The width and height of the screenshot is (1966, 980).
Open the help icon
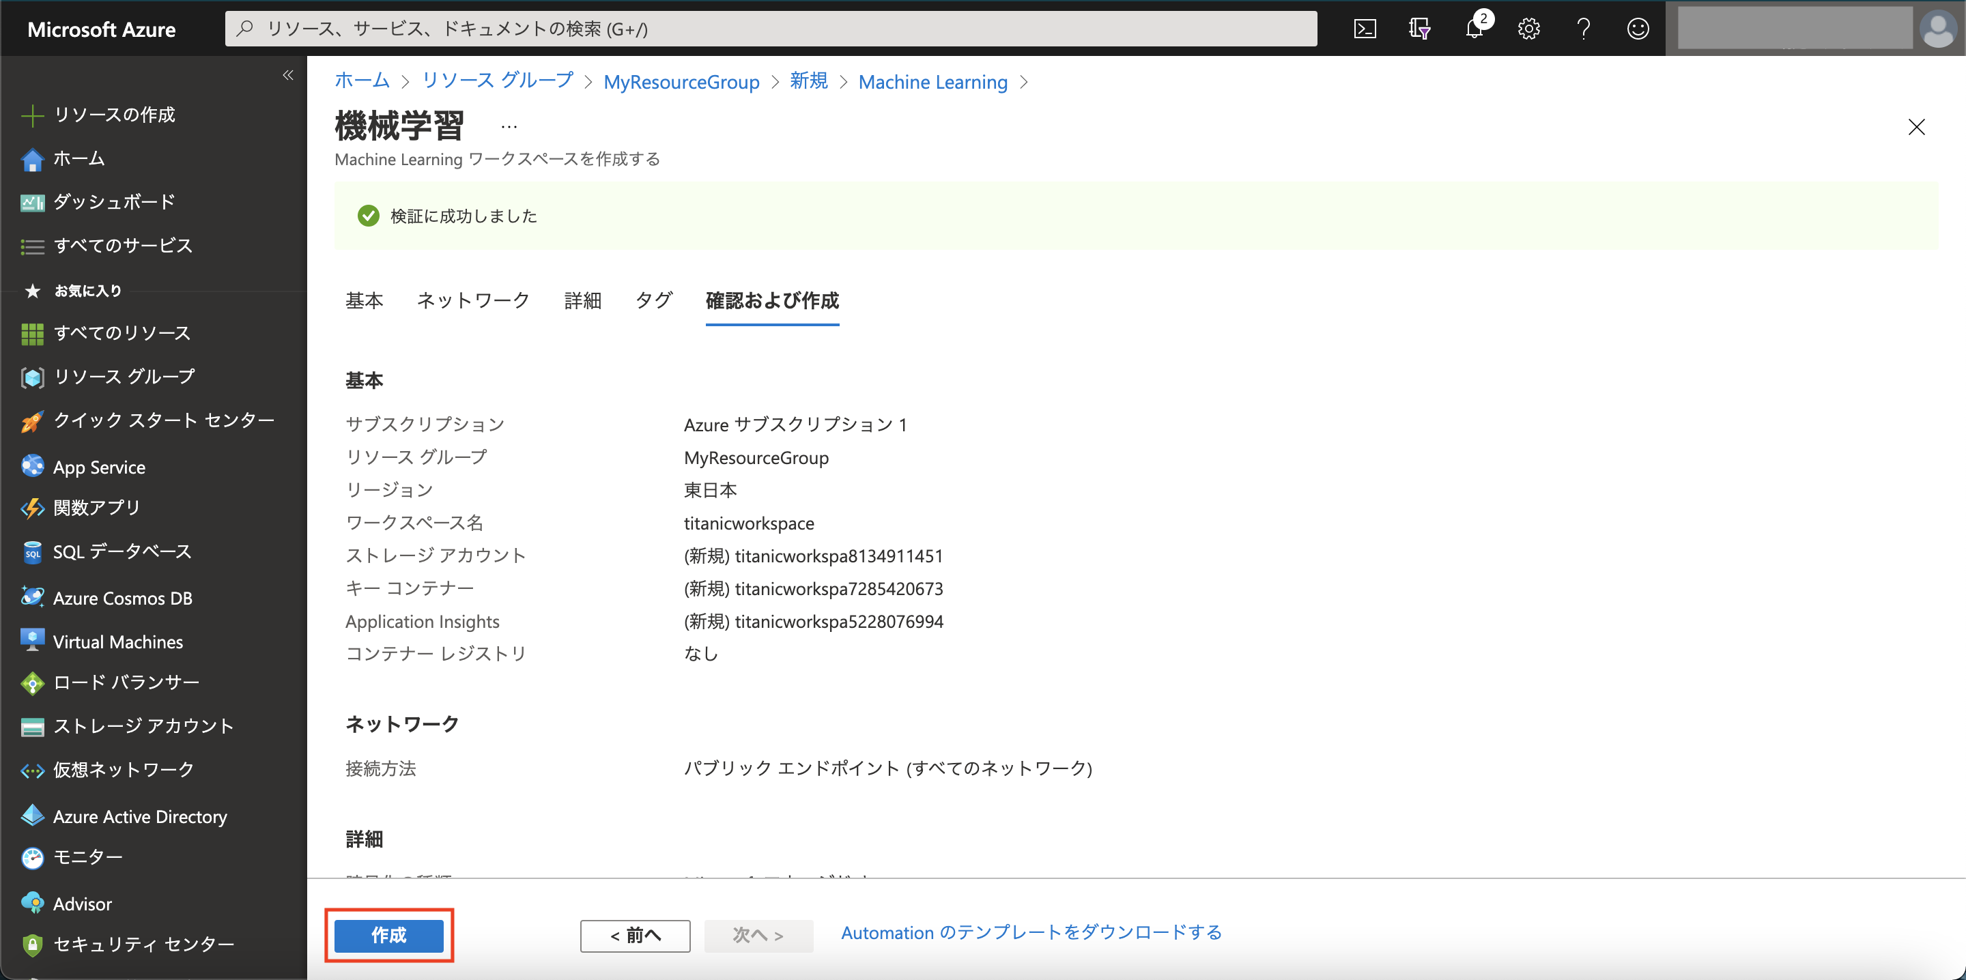pos(1583,28)
